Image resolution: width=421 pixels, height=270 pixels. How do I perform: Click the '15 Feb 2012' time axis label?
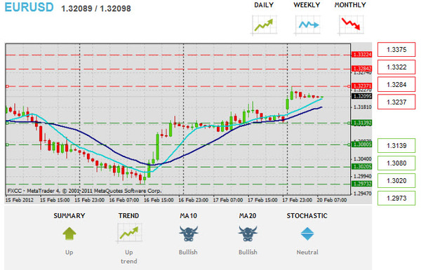[x=20, y=200]
